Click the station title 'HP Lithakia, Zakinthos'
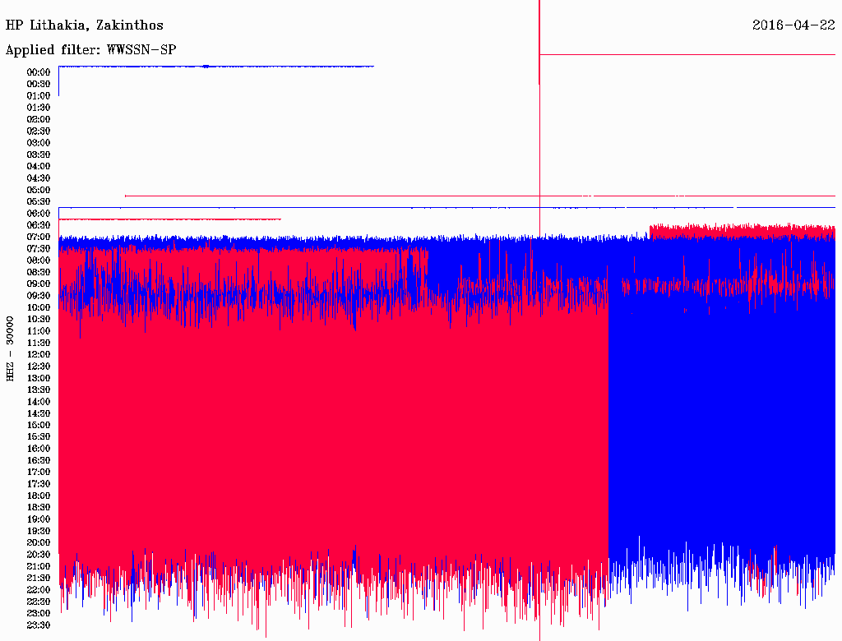 pyautogui.click(x=85, y=25)
